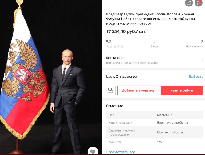The height and width of the screenshot is (155, 205).
Task: Click the product photo of figurine
Action: pyautogui.click(x=51, y=77)
